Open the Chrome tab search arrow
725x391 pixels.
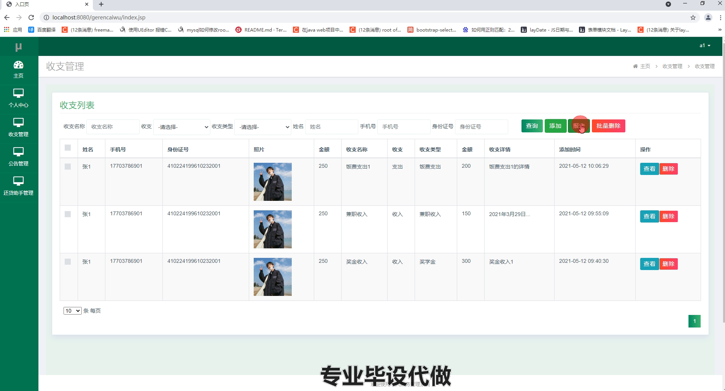[668, 5]
